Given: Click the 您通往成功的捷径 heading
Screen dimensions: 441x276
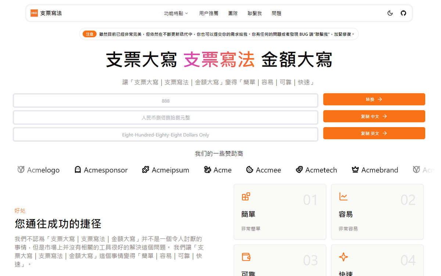Looking at the screenshot, I should [58, 223].
